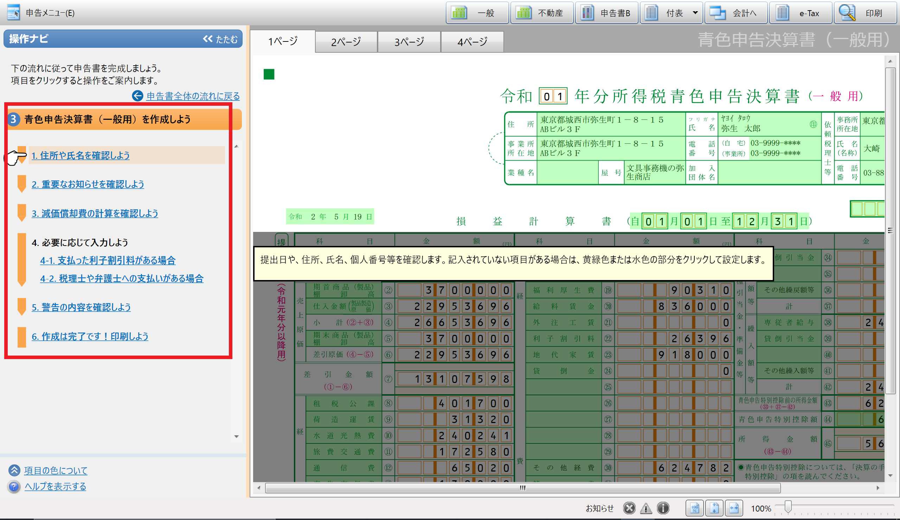Viewport: 900px width, 520px height.
Task: Switch to the 2ページ tab
Action: (346, 42)
